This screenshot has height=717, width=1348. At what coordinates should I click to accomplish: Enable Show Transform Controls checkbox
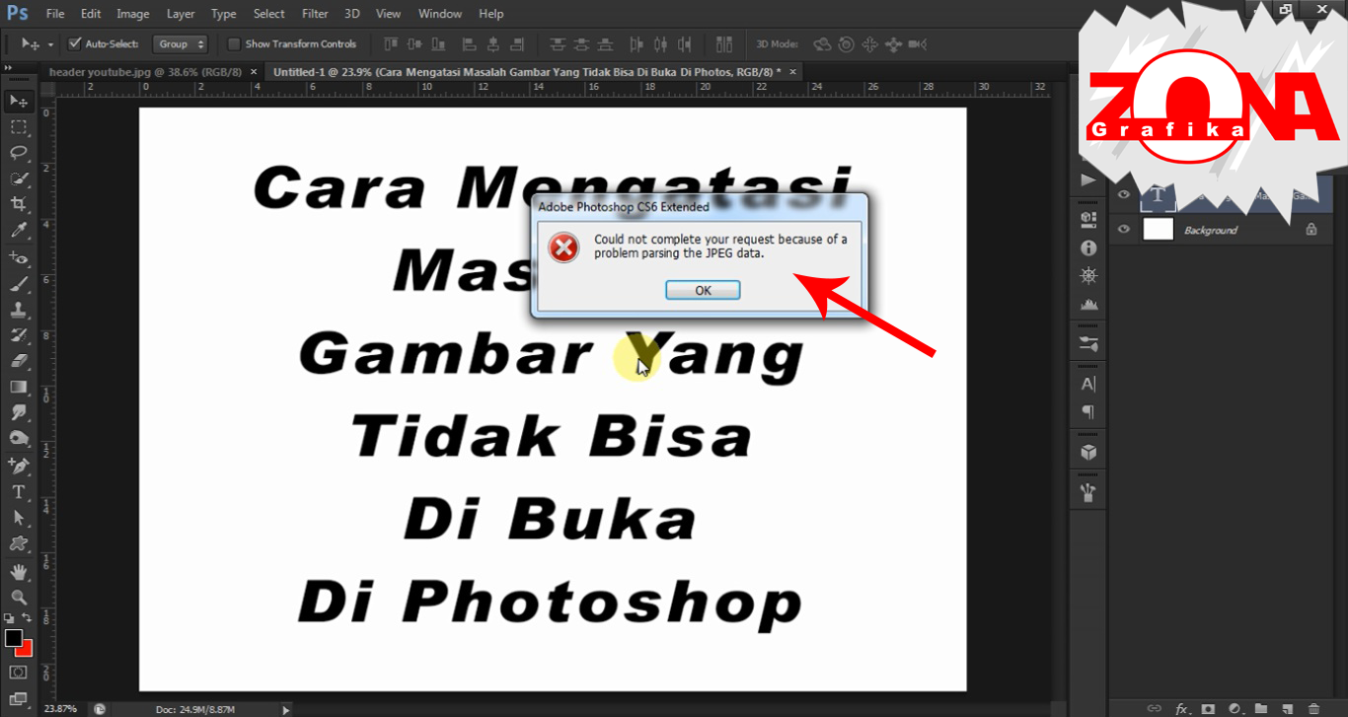(234, 43)
